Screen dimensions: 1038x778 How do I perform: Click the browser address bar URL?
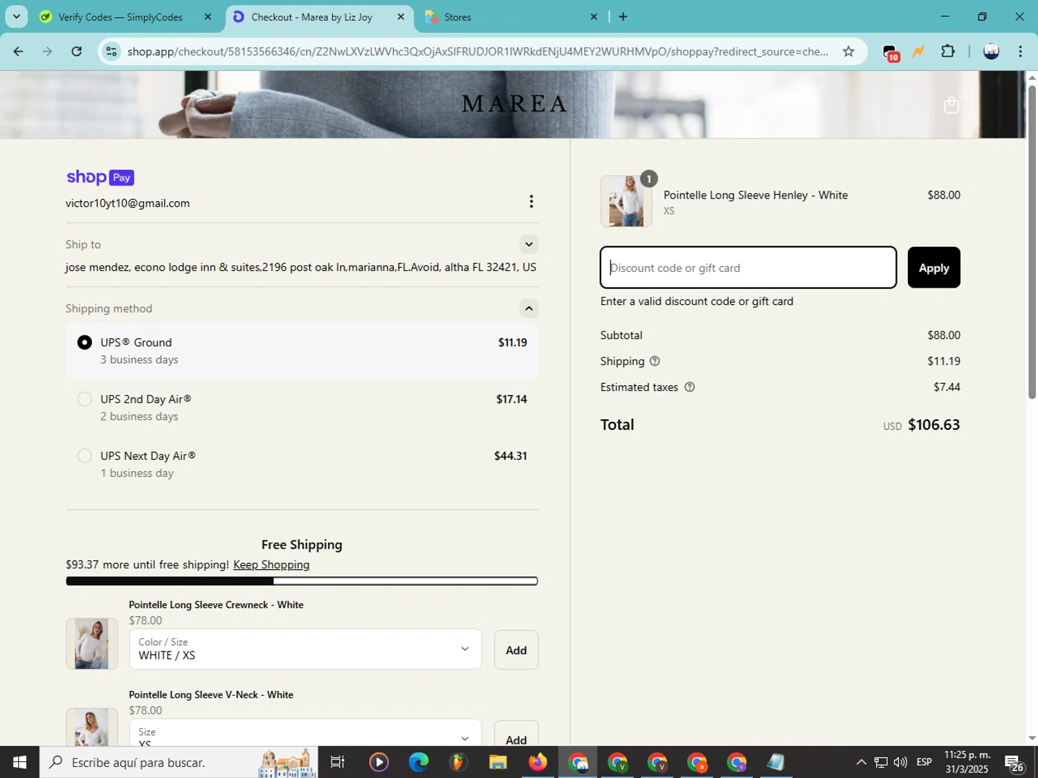(477, 52)
